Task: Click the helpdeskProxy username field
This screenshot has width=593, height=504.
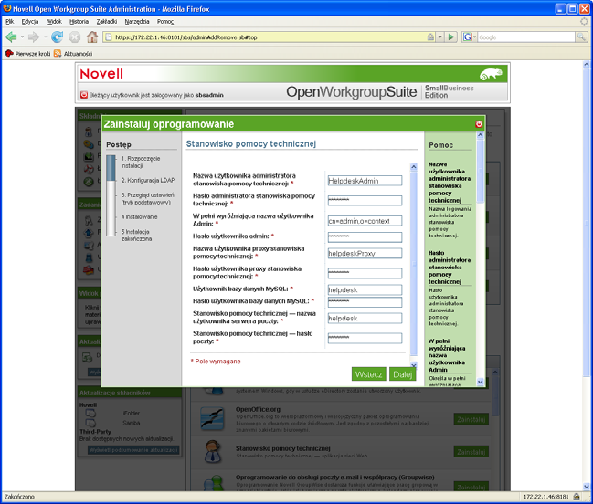Action: pyautogui.click(x=365, y=253)
